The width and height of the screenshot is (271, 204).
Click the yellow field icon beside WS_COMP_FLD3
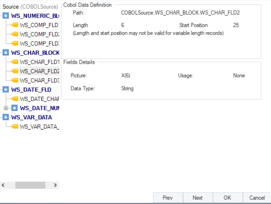tap(14, 44)
